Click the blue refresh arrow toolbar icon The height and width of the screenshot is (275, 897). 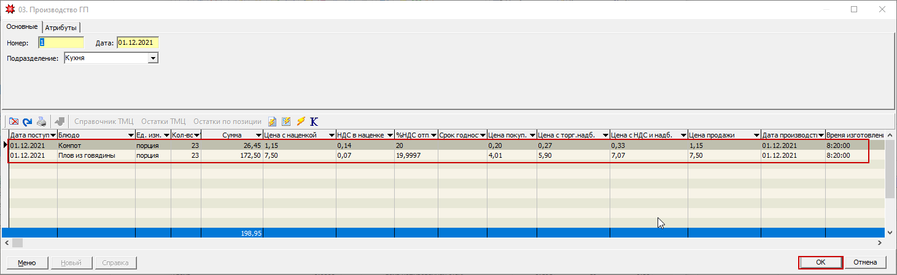click(27, 122)
